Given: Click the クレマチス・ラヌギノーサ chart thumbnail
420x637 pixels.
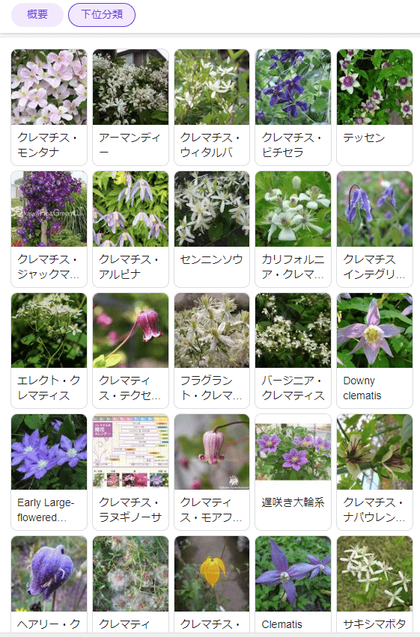Looking at the screenshot, I should click(x=130, y=452).
